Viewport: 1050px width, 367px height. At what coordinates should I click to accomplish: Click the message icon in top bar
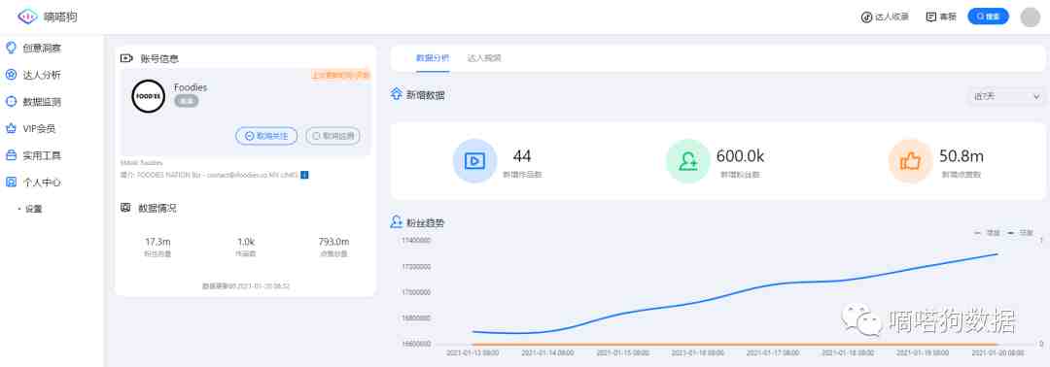tap(930, 17)
